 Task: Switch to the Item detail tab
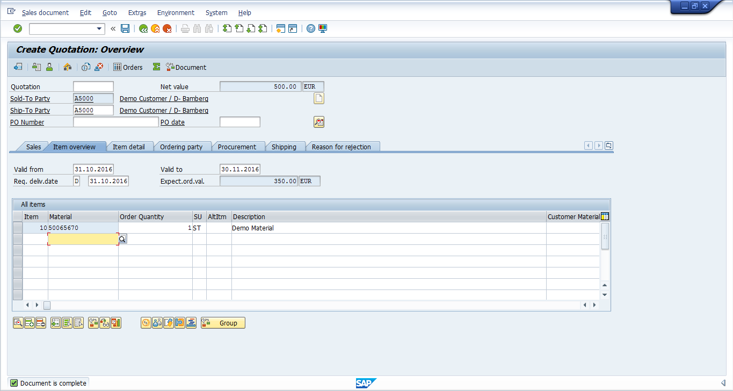click(x=128, y=147)
